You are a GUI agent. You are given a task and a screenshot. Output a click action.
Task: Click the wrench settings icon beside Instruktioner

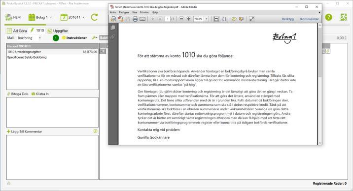pos(95,38)
